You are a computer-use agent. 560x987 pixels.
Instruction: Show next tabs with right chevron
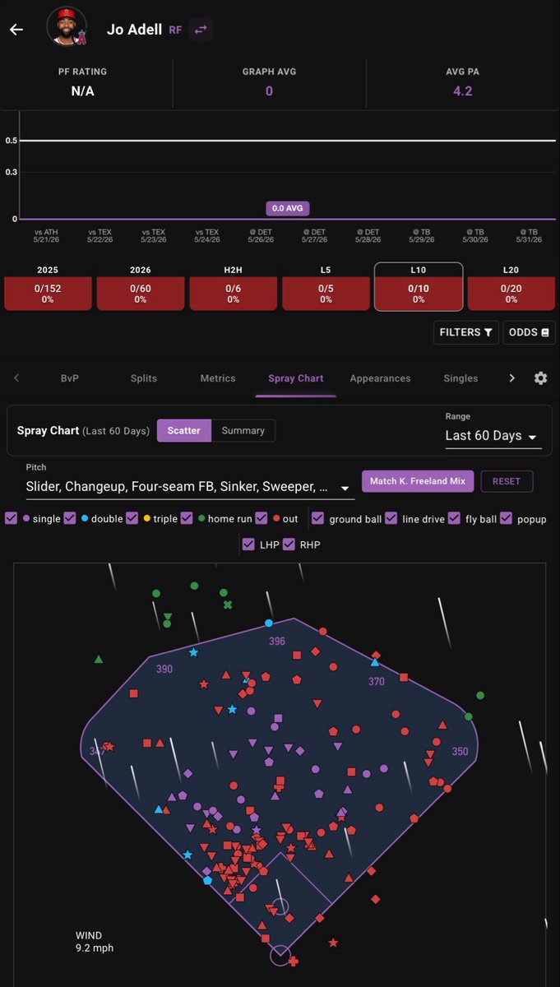click(x=511, y=378)
